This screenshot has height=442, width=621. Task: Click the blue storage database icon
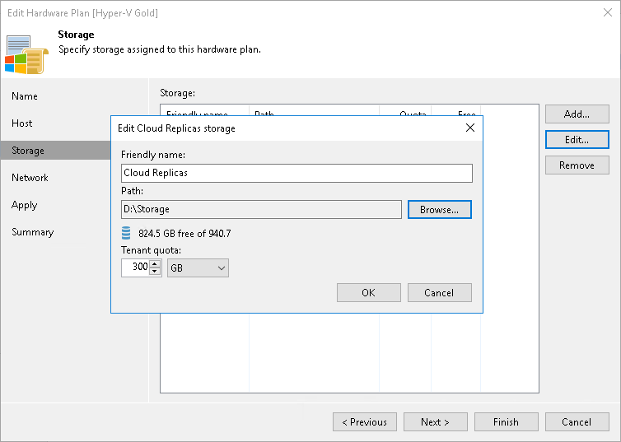click(126, 233)
